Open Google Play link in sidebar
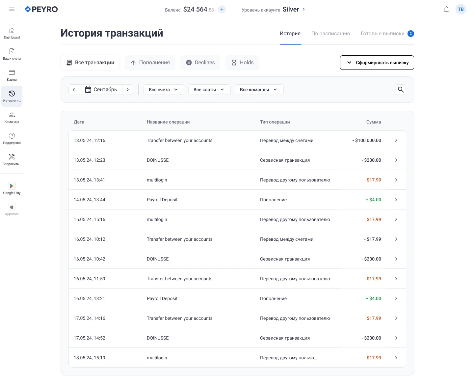Screen dimensions: 474x388 pos(12,189)
